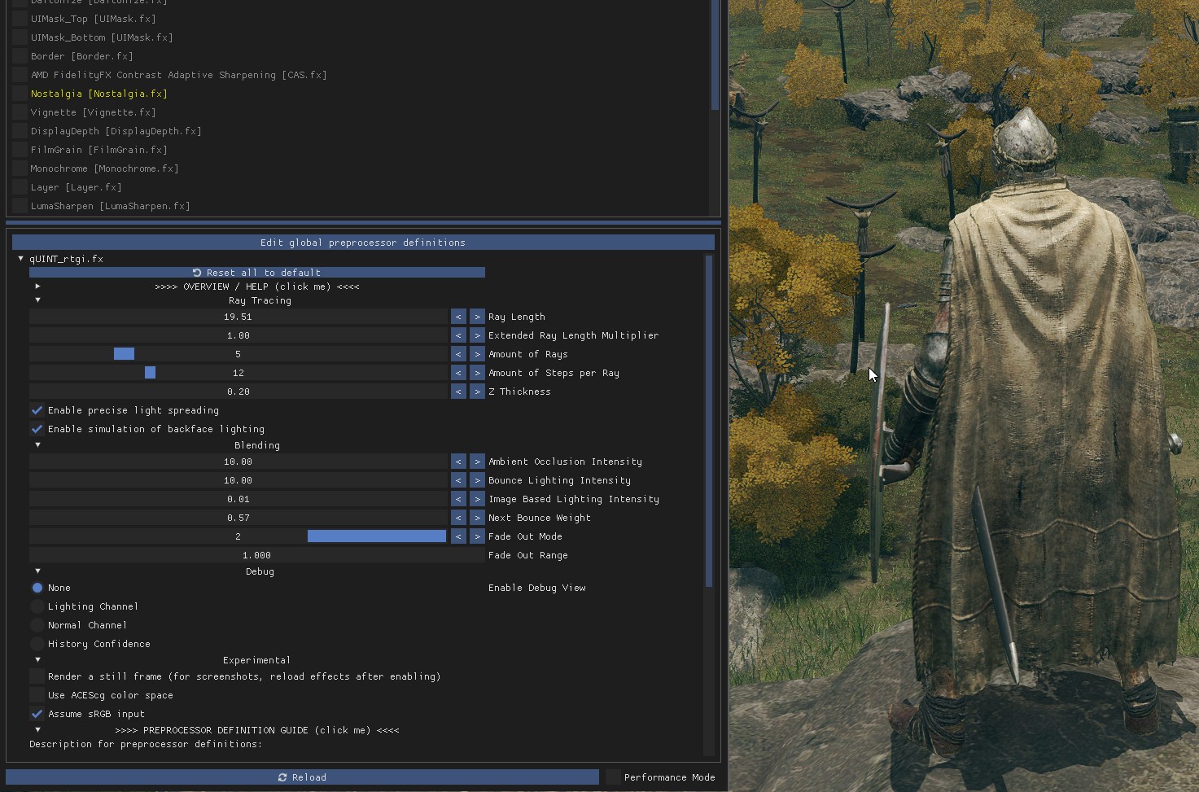The width and height of the screenshot is (1199, 792).
Task: Enable Layer [Layer.fx] checkbox
Action: [20, 187]
